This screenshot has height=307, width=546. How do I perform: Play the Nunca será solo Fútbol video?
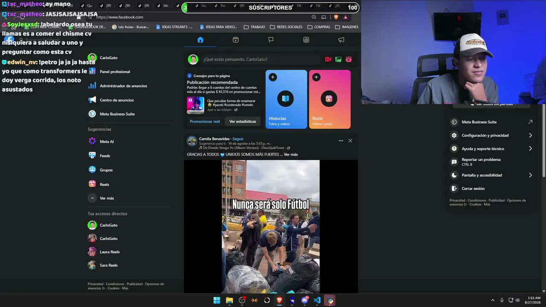click(x=270, y=226)
